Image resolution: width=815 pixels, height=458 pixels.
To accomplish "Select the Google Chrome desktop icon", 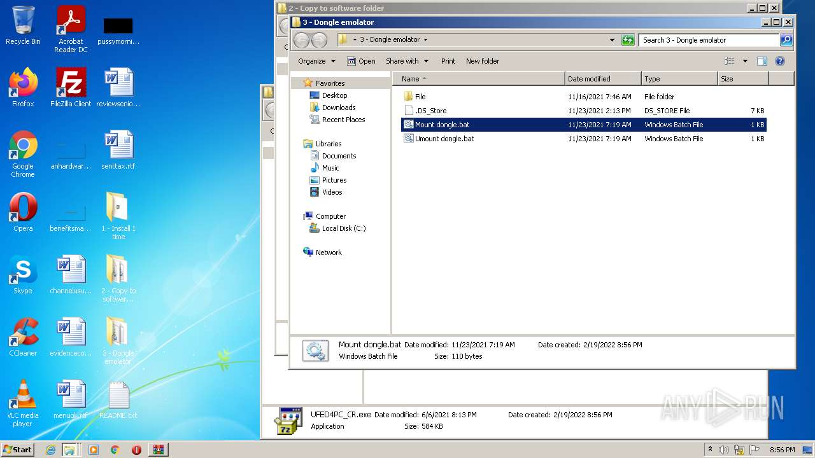I will coord(23,154).
